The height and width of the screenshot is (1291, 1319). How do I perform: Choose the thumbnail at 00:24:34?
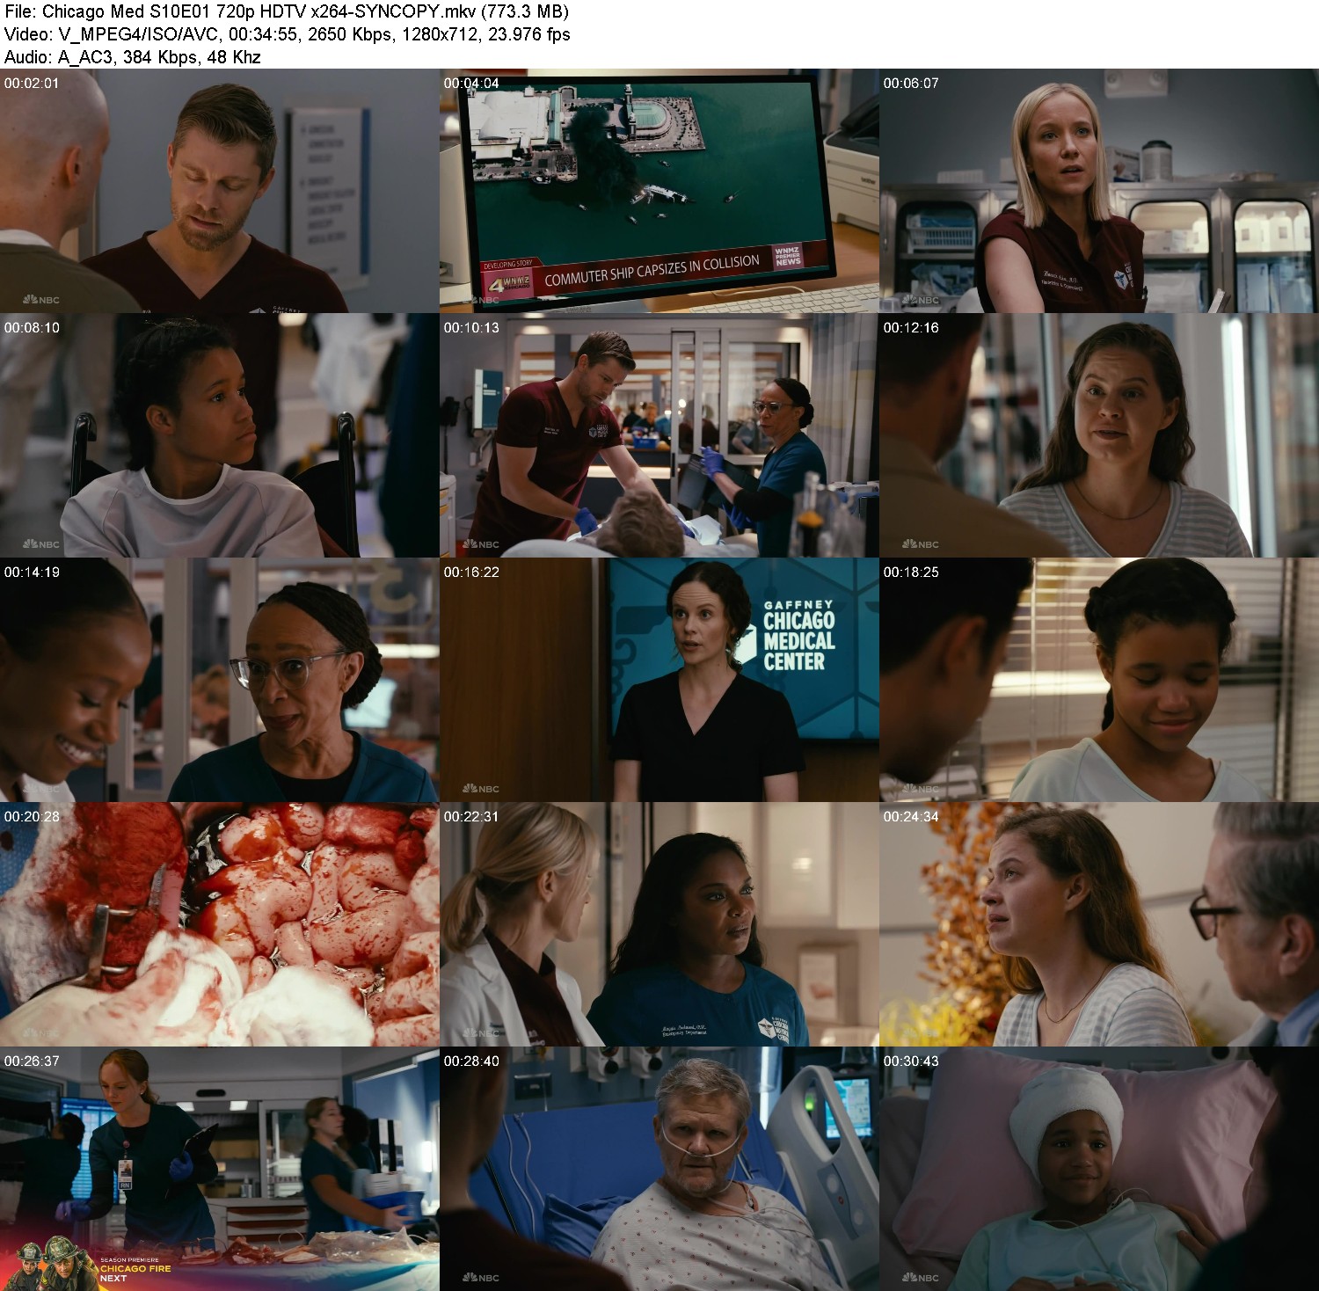tap(1099, 924)
